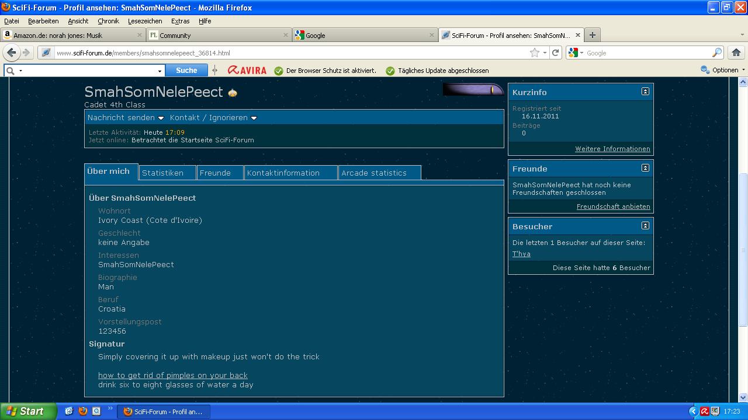This screenshot has height=420, width=748.
Task: Collapse the Kurzinfo panel
Action: click(645, 92)
